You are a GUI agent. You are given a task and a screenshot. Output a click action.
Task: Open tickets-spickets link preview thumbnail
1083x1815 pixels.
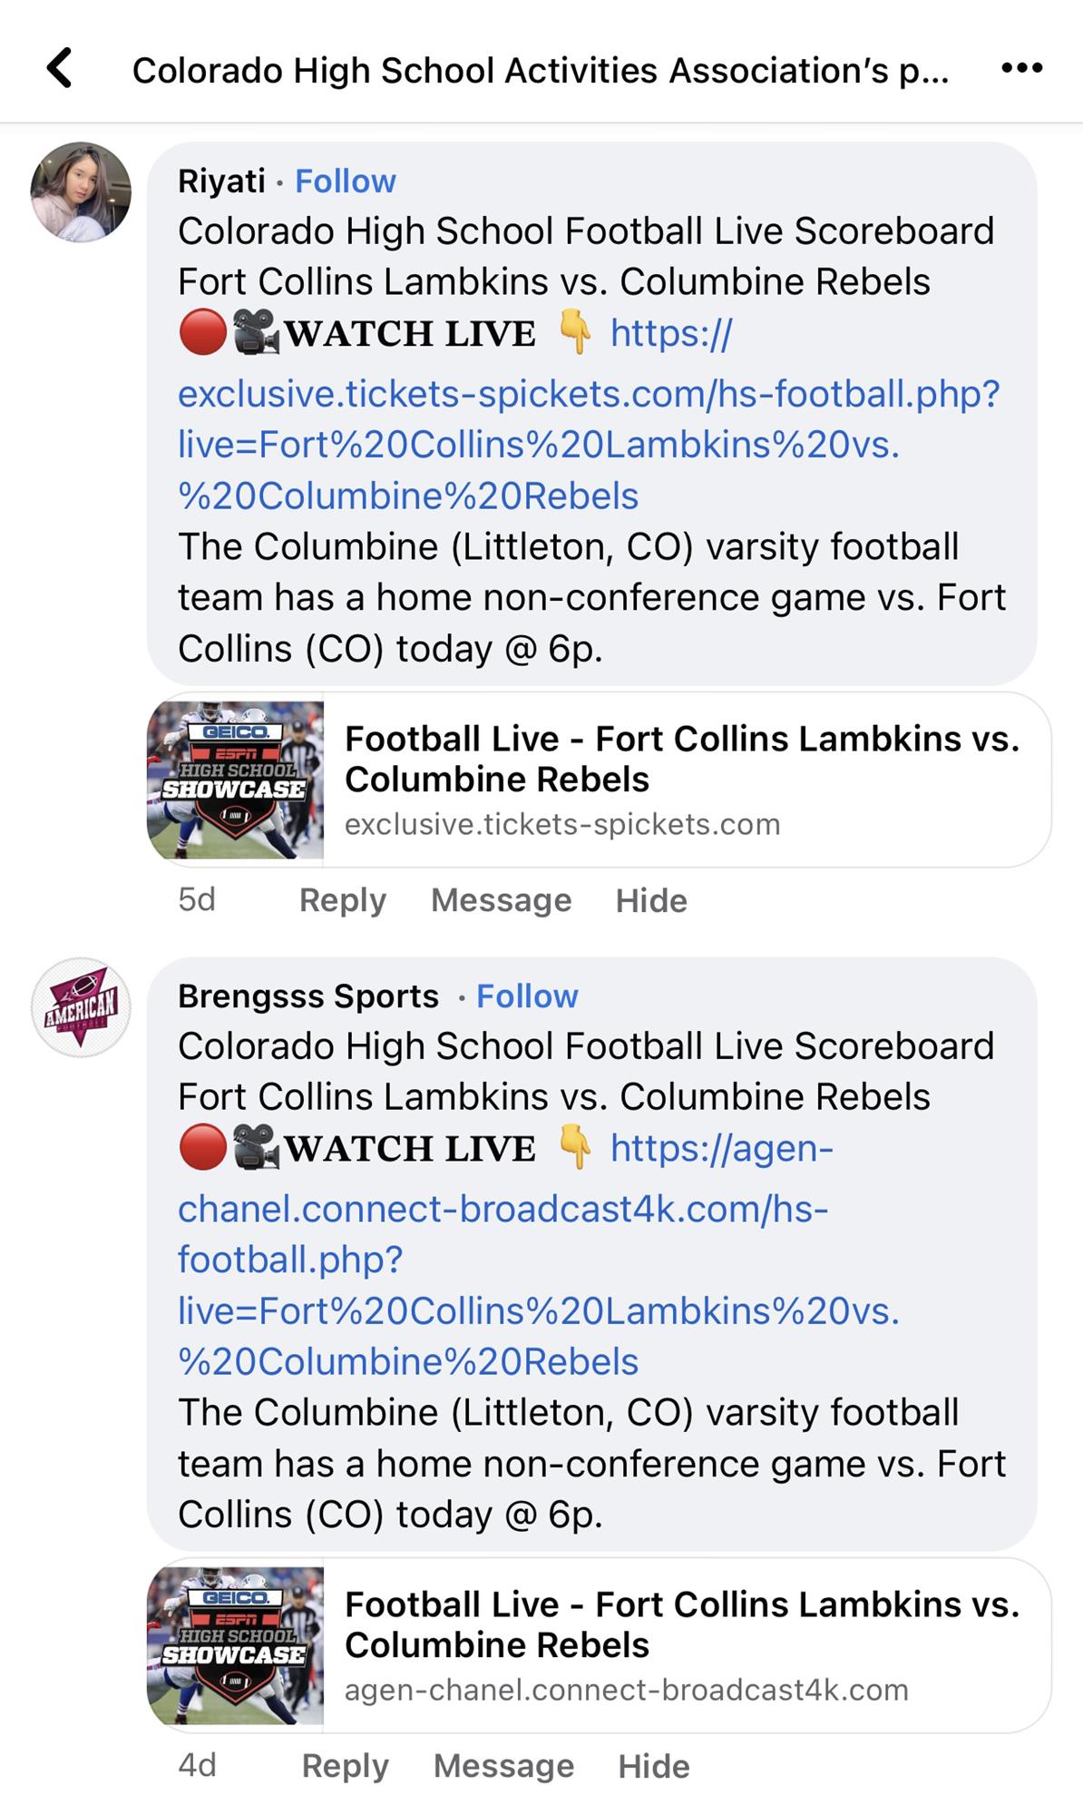point(236,780)
